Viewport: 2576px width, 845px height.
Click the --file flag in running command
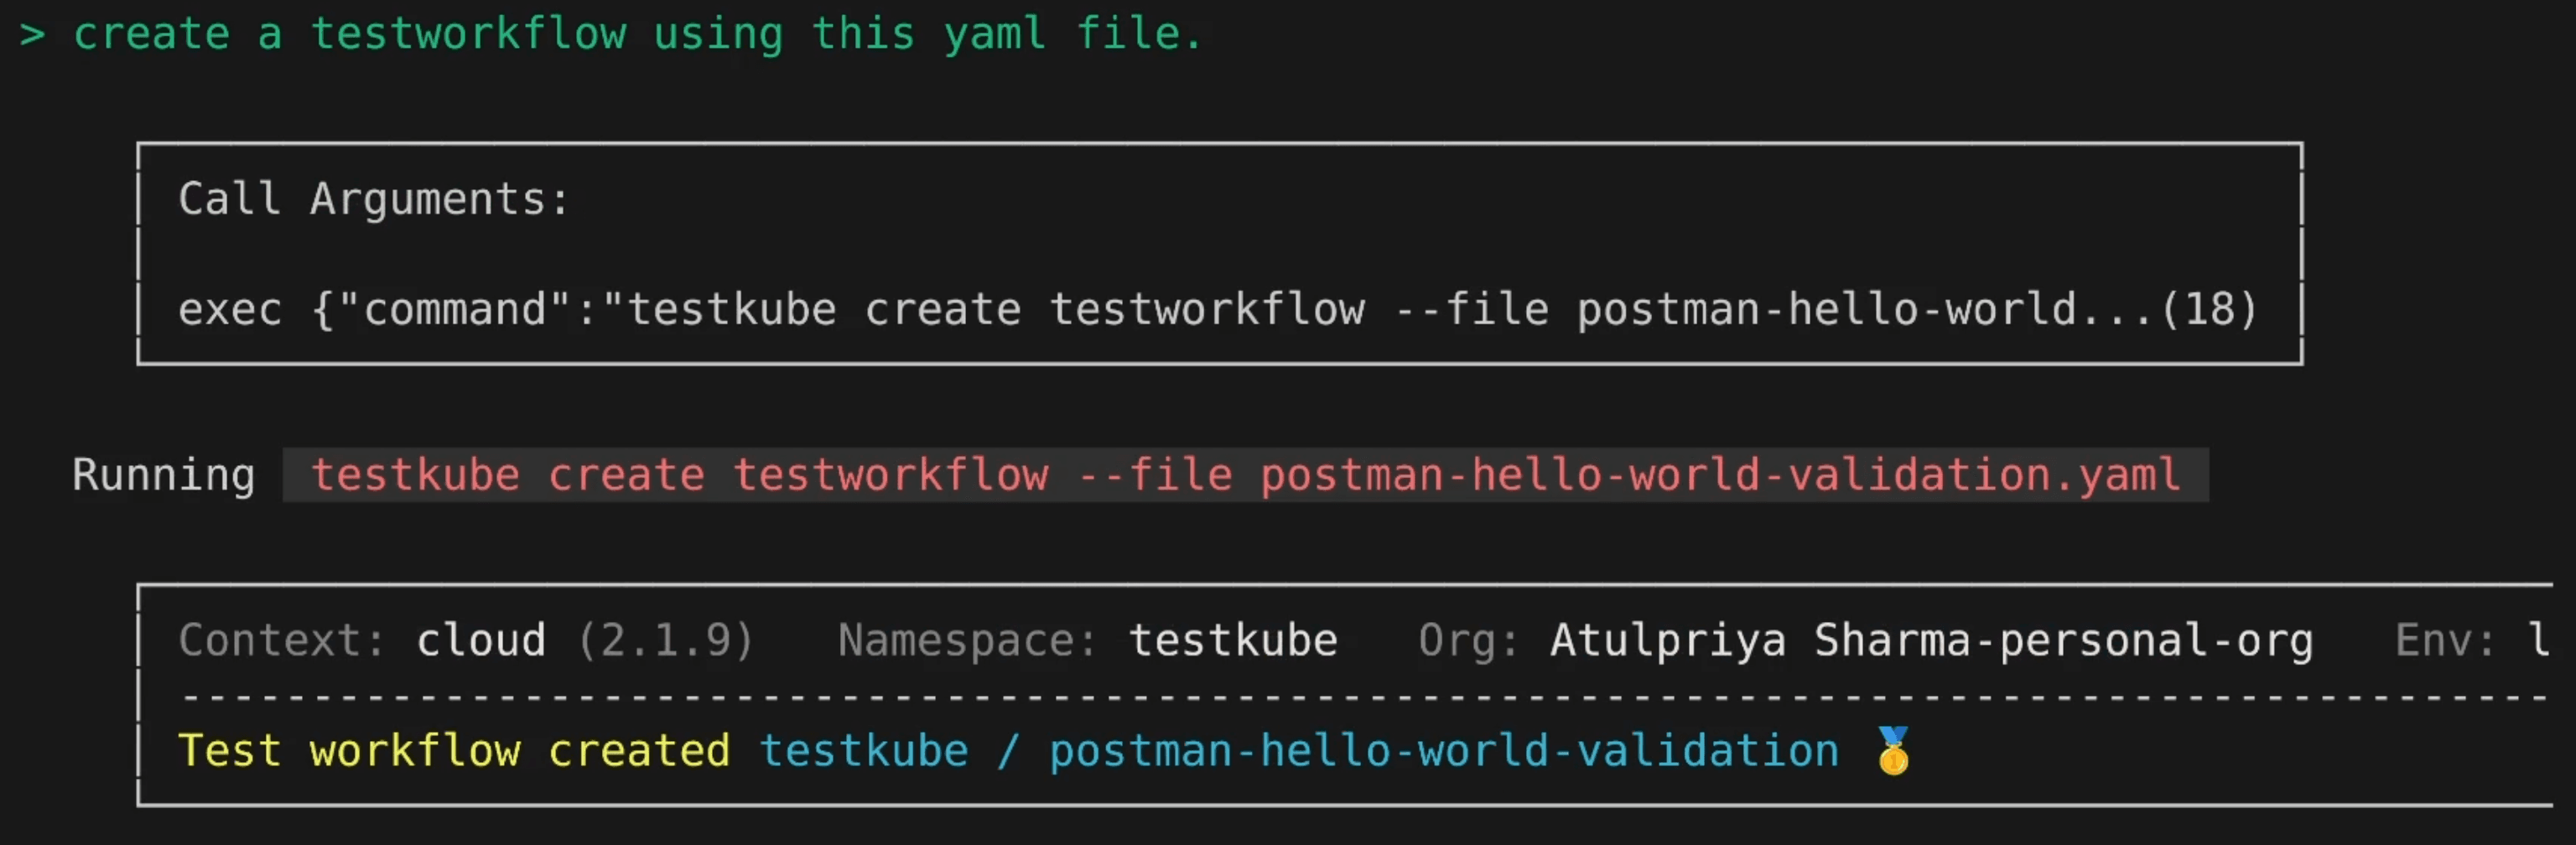point(1155,475)
